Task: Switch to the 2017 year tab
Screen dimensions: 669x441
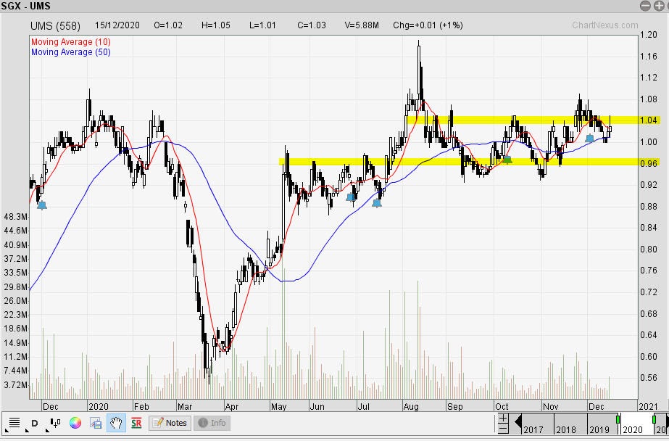Action: [x=532, y=428]
